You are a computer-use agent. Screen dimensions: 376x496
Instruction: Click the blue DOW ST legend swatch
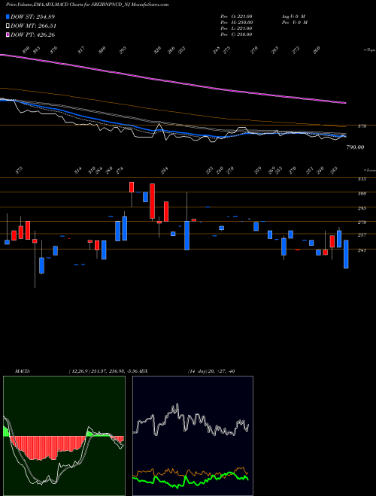click(8, 17)
